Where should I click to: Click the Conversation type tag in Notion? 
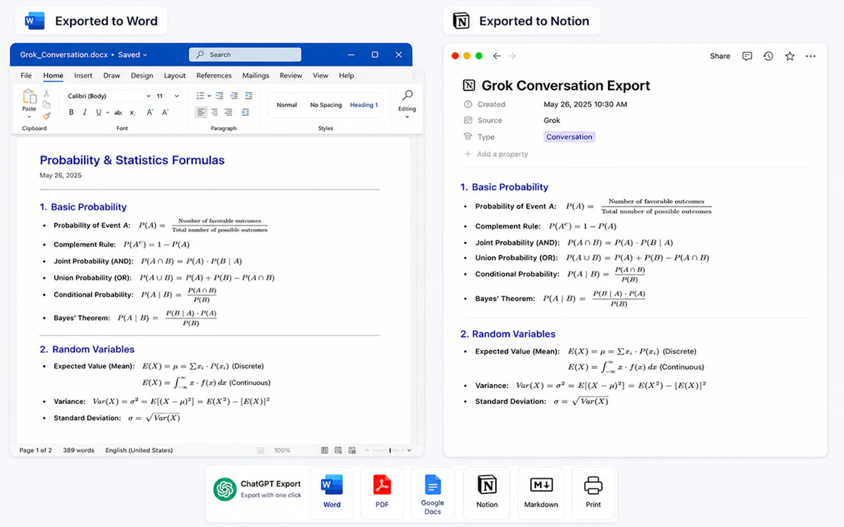[569, 137]
